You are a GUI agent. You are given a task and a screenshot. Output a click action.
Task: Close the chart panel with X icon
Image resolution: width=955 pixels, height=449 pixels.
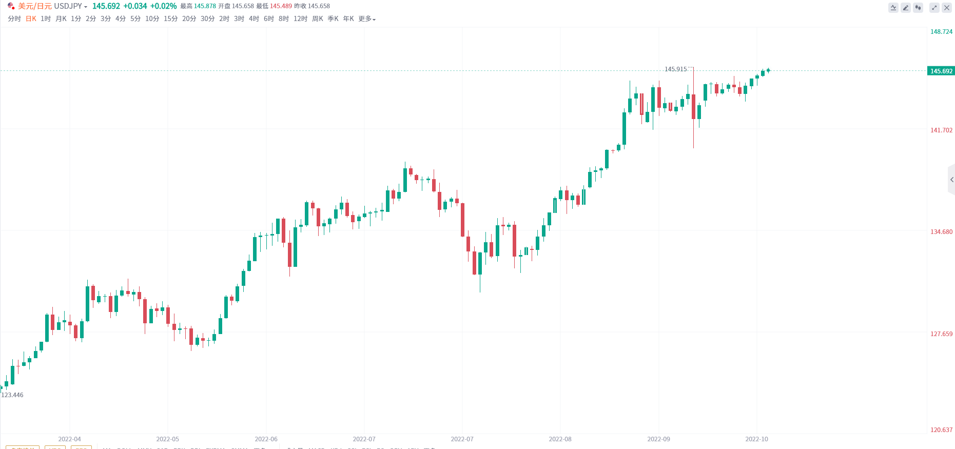[x=947, y=8]
